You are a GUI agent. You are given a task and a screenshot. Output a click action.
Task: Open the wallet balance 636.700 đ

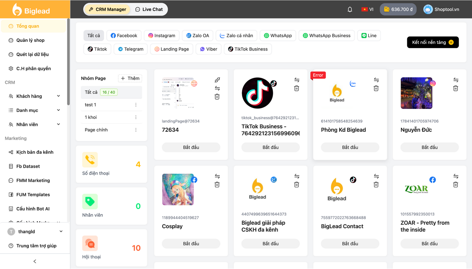[398, 9]
